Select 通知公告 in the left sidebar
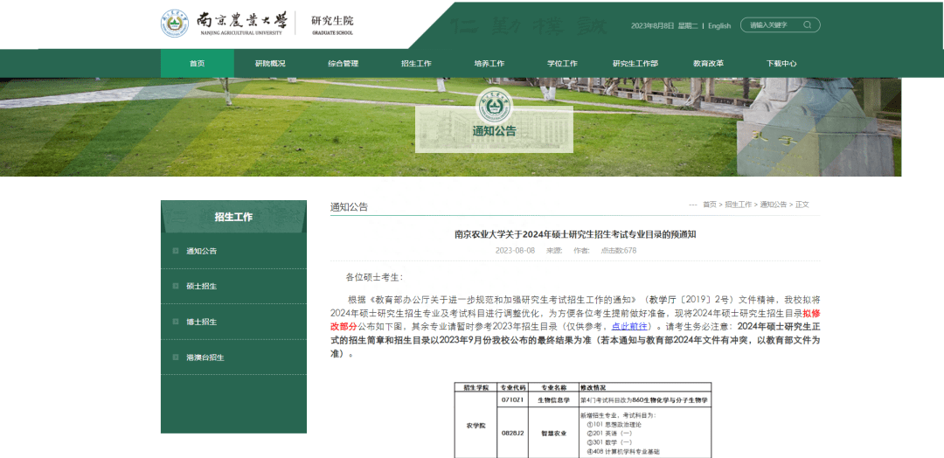 coord(201,251)
